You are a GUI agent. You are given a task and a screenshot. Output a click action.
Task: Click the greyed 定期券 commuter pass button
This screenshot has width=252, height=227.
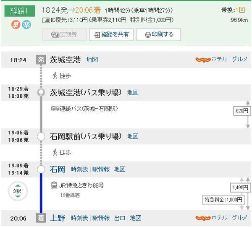(x=64, y=34)
